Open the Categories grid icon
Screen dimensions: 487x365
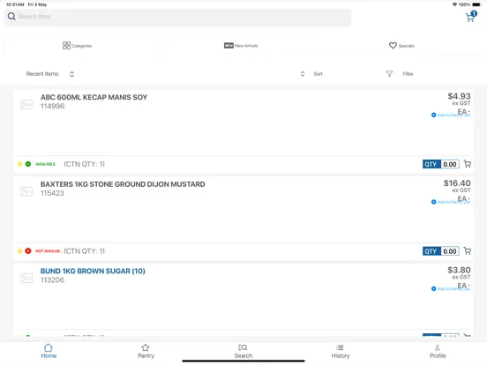pos(66,46)
